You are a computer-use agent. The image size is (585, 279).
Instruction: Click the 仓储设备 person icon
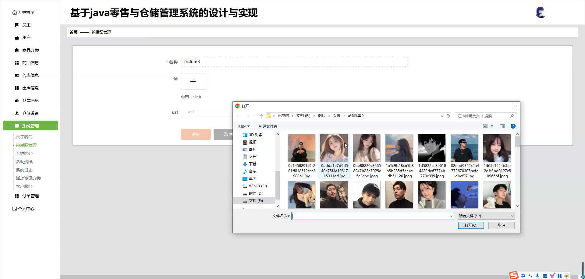click(17, 113)
